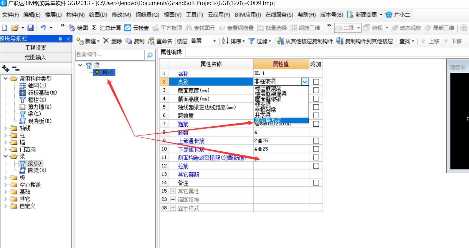The image size is (469, 248).
Task: Click 查找图元 find element
Action: (200, 28)
